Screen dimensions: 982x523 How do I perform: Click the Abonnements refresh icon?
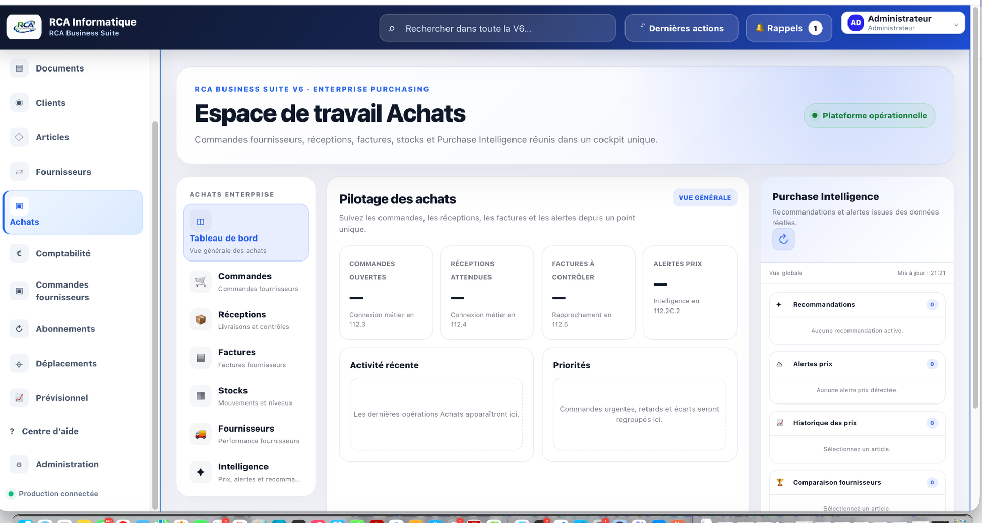[x=19, y=329]
